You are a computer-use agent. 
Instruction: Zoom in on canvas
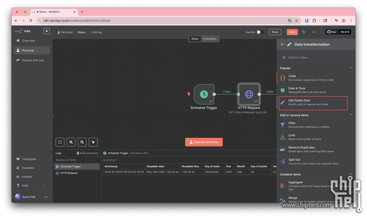71,142
